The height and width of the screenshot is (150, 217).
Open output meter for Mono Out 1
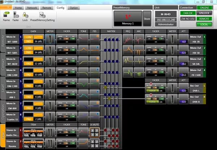(x=172, y=39)
